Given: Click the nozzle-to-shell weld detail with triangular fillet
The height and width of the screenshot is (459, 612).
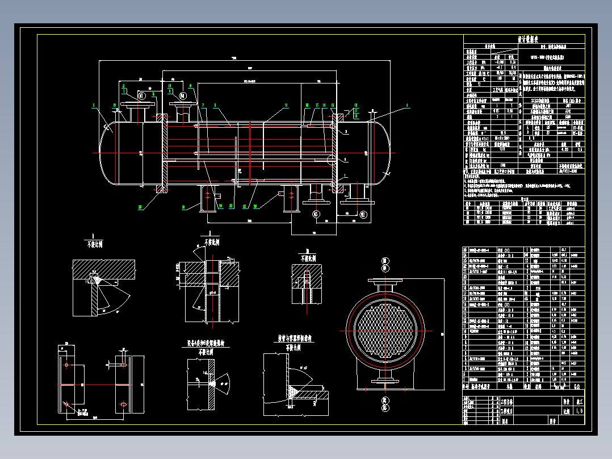Looking at the screenshot, I should [296, 385].
